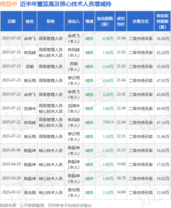Click the price 21.15 cell
The height and width of the screenshot is (208, 171).
(x=121, y=150)
